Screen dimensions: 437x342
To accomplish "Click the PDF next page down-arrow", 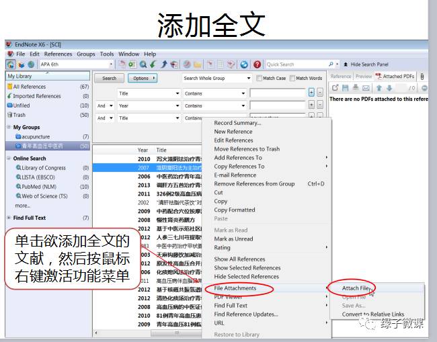I will pos(389,88).
